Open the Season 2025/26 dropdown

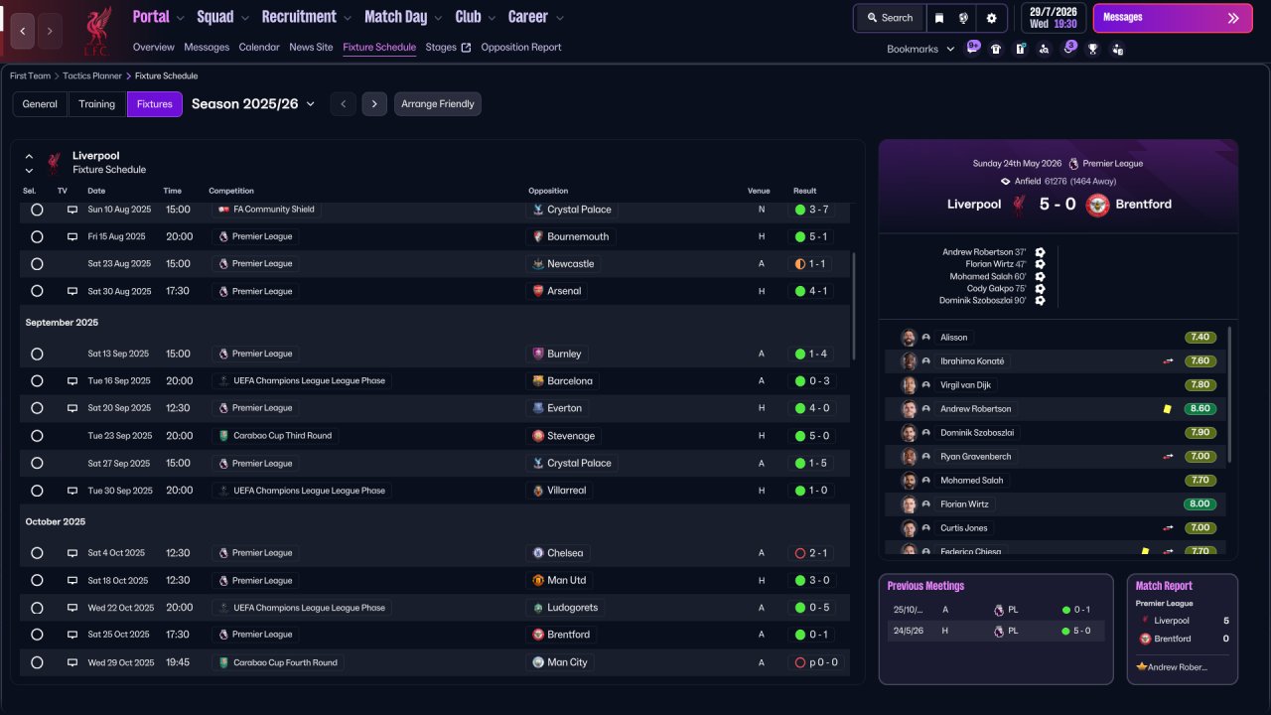tap(253, 104)
